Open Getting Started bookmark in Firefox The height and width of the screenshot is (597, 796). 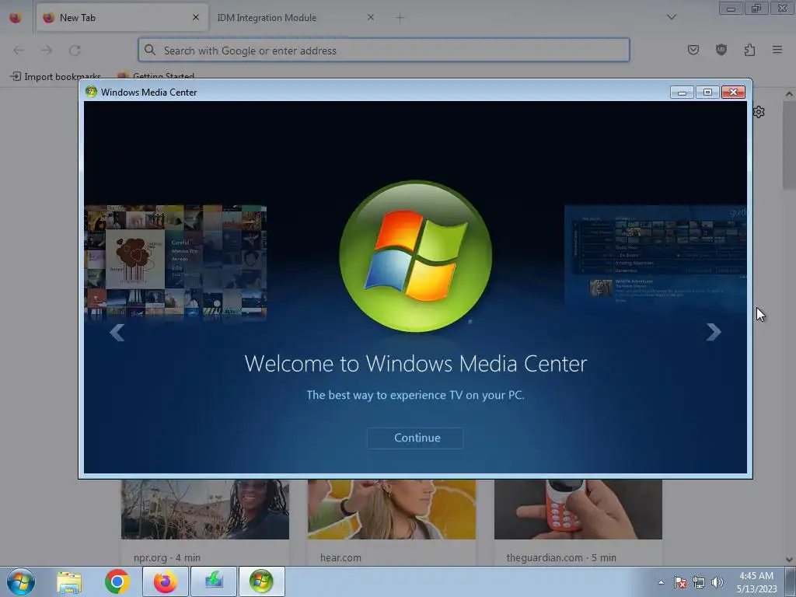click(x=155, y=77)
